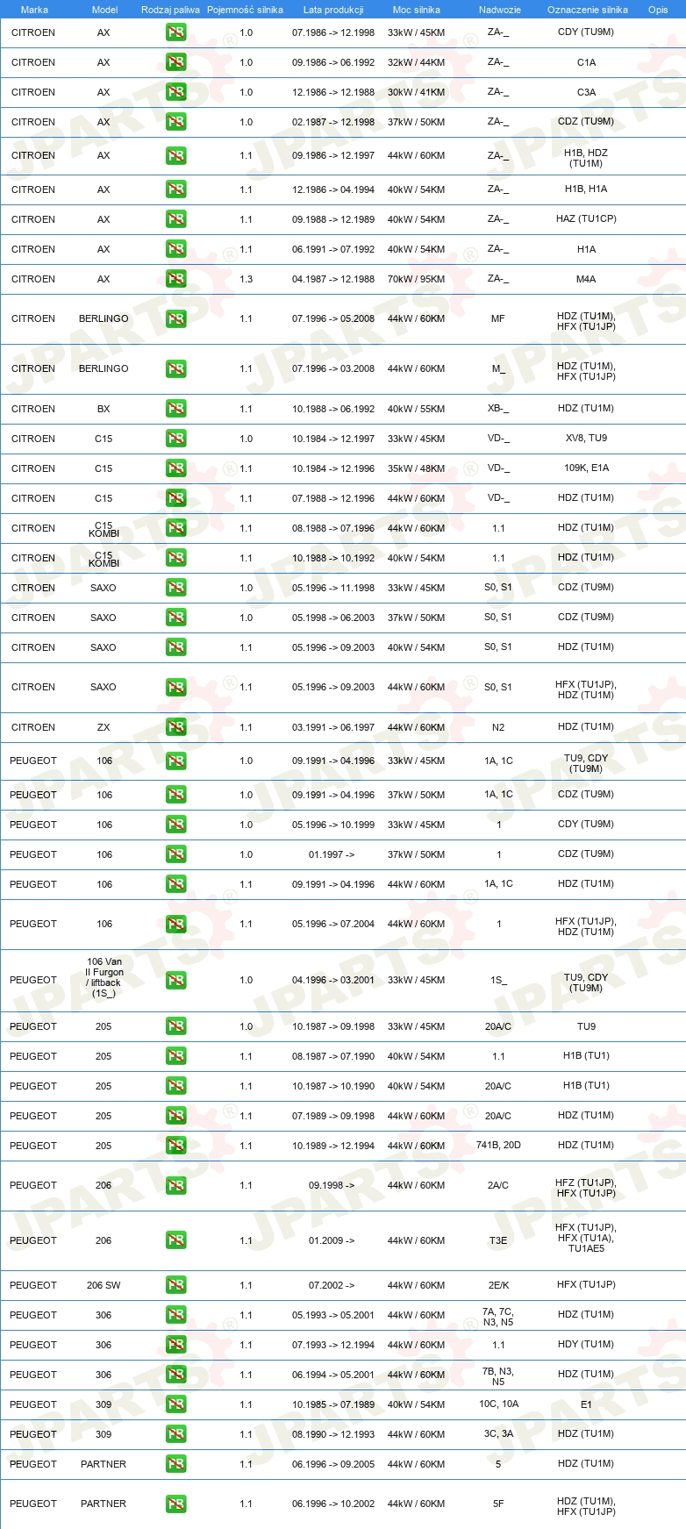This screenshot has height=1529, width=686.
Task: Click the fuel icon in the 205 741B, 20D row
Action: pyautogui.click(x=175, y=1146)
